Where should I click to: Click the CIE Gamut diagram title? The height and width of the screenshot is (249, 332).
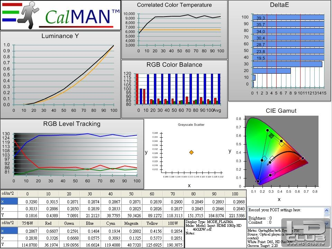(281, 111)
